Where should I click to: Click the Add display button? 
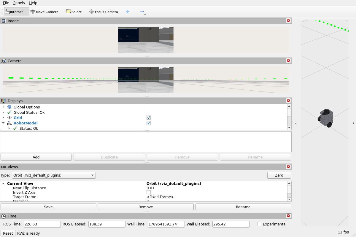point(36,157)
